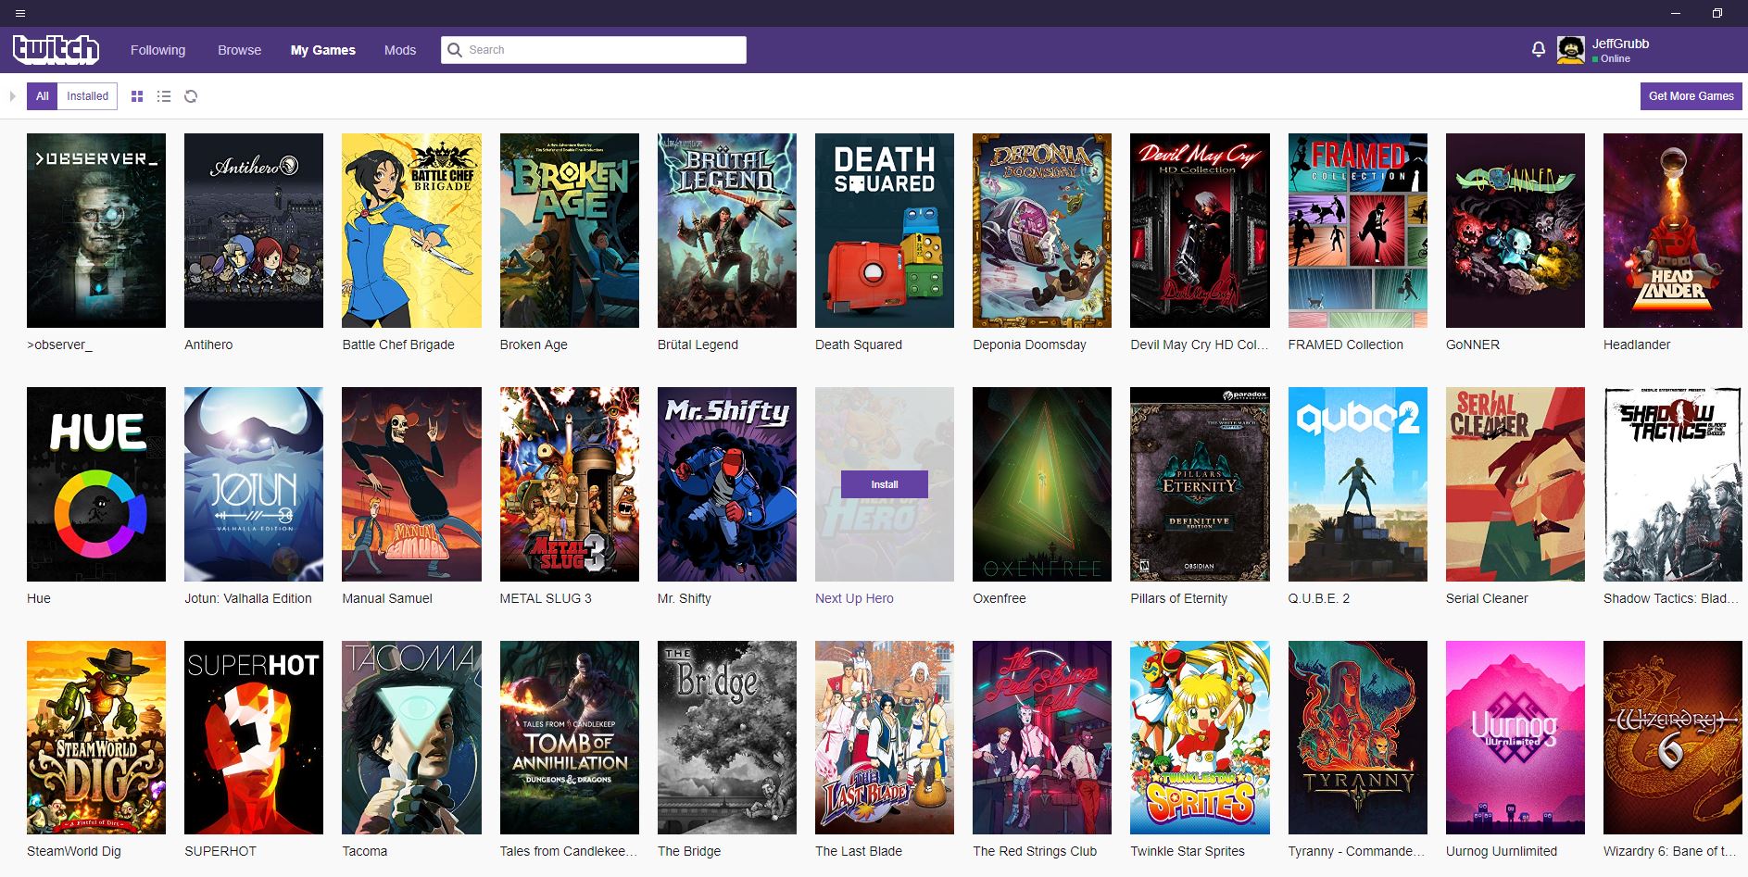Select Jotun: Valhalla Edition cover
The width and height of the screenshot is (1748, 877).
tap(254, 484)
